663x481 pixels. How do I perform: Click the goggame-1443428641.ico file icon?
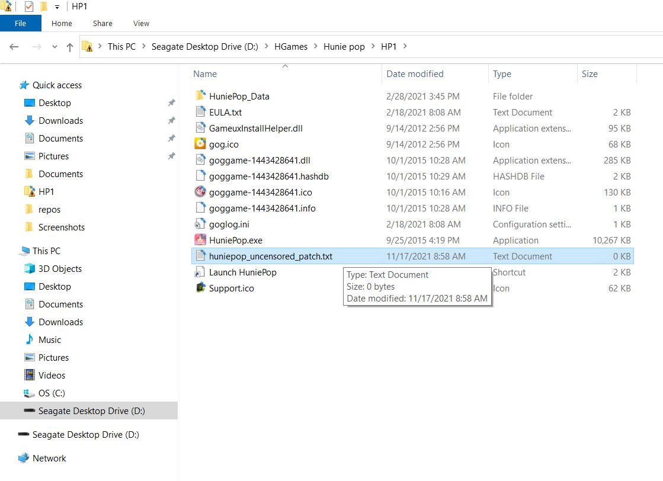pyautogui.click(x=200, y=193)
